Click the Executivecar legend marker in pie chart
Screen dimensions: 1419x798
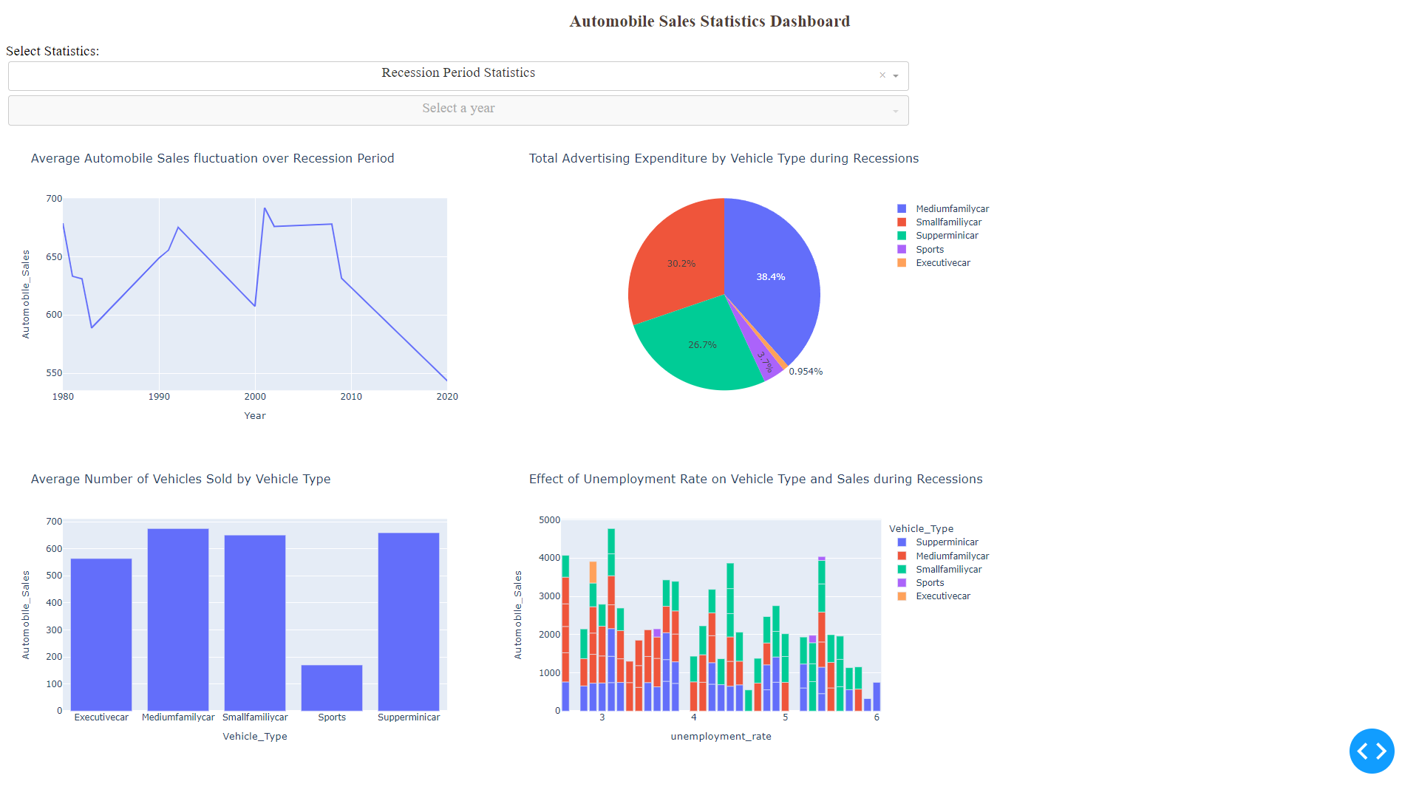902,262
